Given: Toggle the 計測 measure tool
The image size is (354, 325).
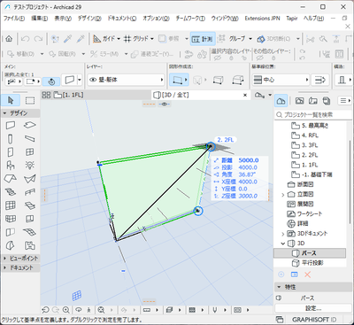Looking at the screenshot, I should tap(203, 39).
